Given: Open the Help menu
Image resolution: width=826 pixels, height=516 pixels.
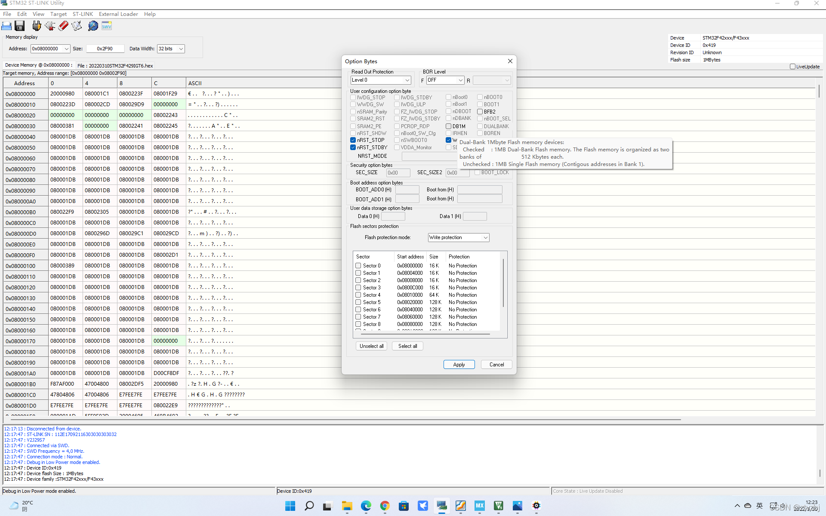Looking at the screenshot, I should (150, 14).
